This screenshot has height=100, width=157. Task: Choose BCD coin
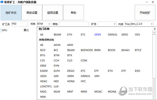pos(43,50)
